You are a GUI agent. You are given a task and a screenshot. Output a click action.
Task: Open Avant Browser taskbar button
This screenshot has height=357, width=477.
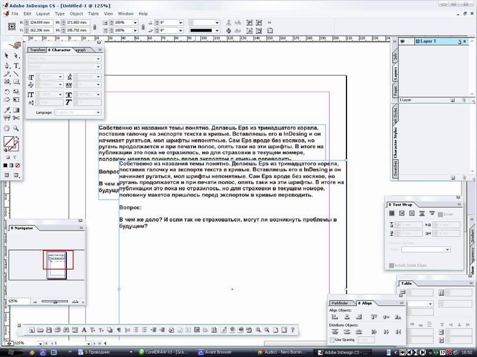[215, 352]
